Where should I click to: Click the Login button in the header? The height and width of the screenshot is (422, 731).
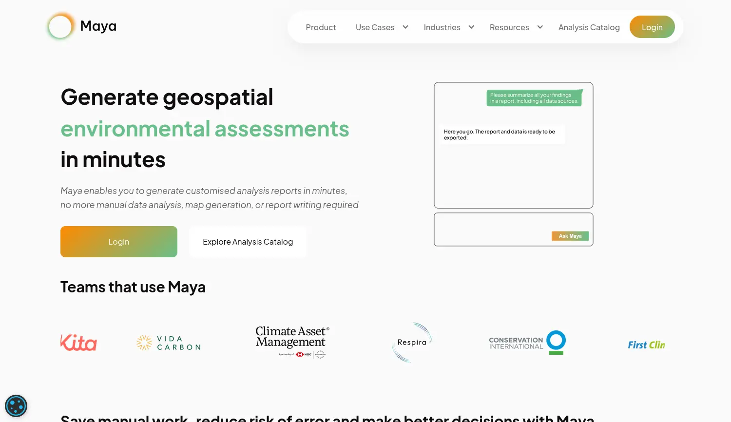point(652,27)
